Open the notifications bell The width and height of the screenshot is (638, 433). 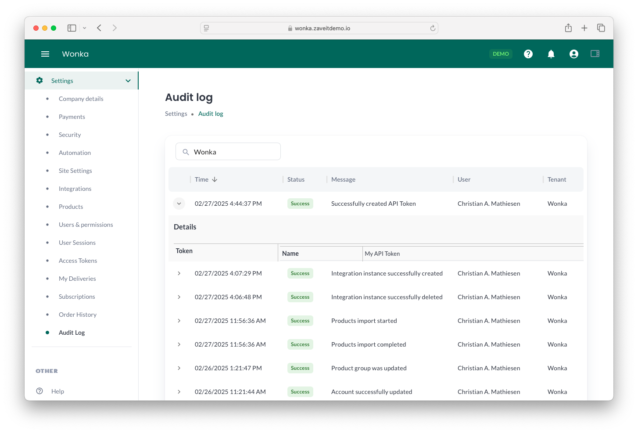(x=551, y=54)
